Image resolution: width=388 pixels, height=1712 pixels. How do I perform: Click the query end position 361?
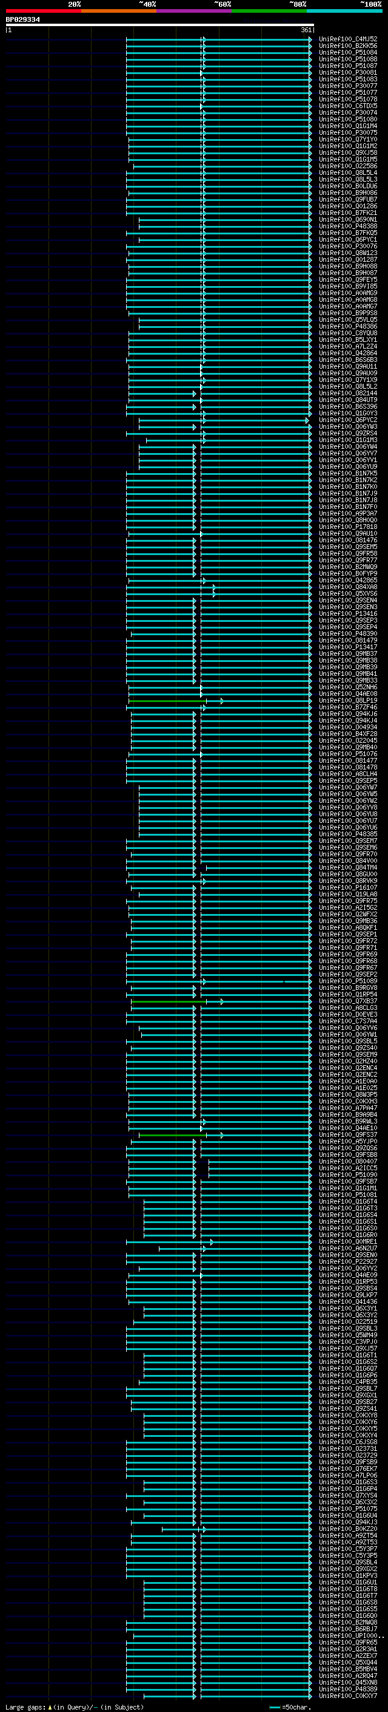tap(306, 30)
